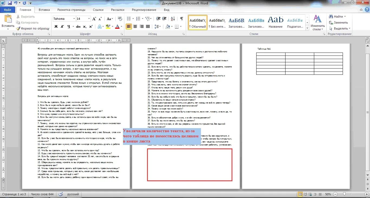This screenshot has height=198, width=370.
Task: Click the Заменить button
Action: pyautogui.click(x=339, y=22)
